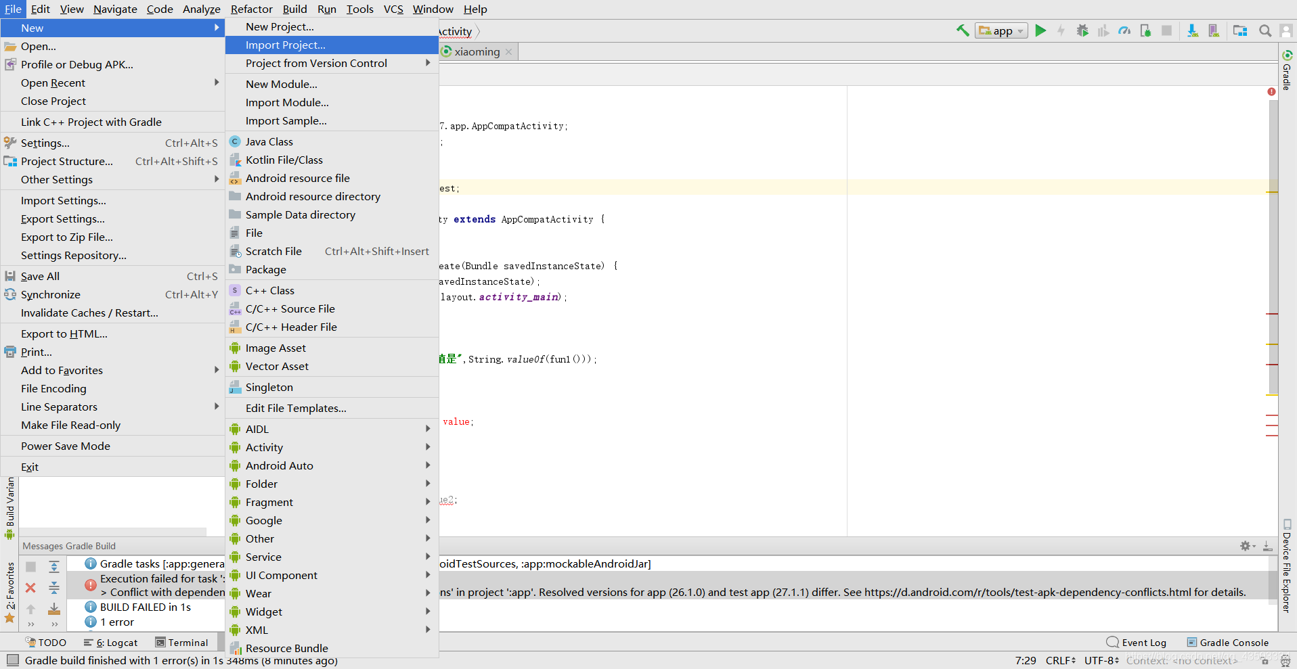Choose New Module option
The width and height of the screenshot is (1297, 669).
pos(332,84)
